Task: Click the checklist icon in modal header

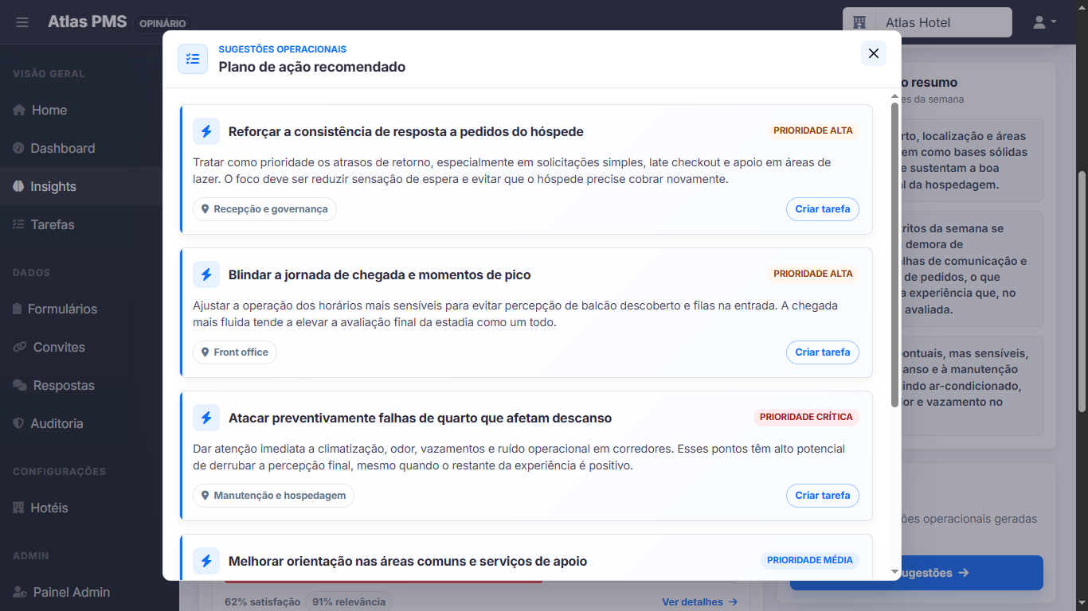Action: pos(193,59)
